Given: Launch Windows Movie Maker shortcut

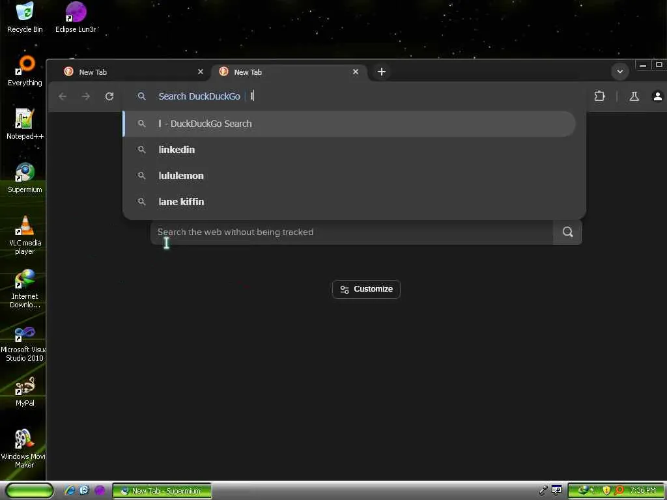Looking at the screenshot, I should pyautogui.click(x=24, y=449).
